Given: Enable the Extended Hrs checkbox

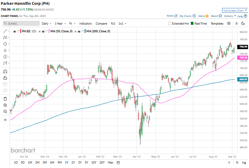Looking at the screenshot, I should (170, 23).
